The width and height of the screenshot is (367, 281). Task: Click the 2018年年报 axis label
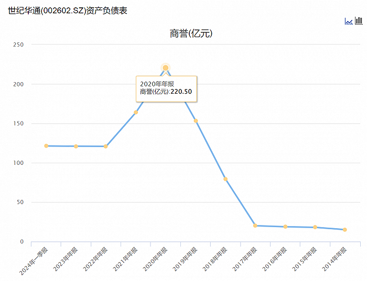pyautogui.click(x=215, y=259)
